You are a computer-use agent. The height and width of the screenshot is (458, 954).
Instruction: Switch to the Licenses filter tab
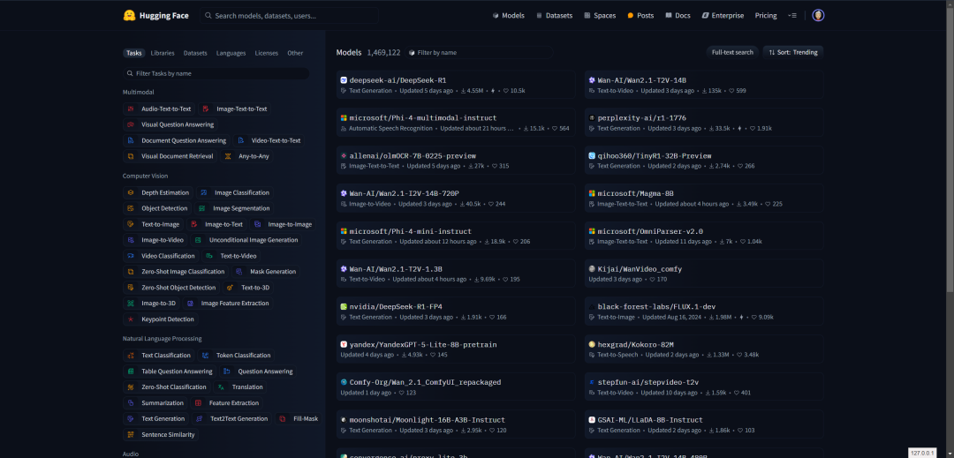[x=267, y=53]
